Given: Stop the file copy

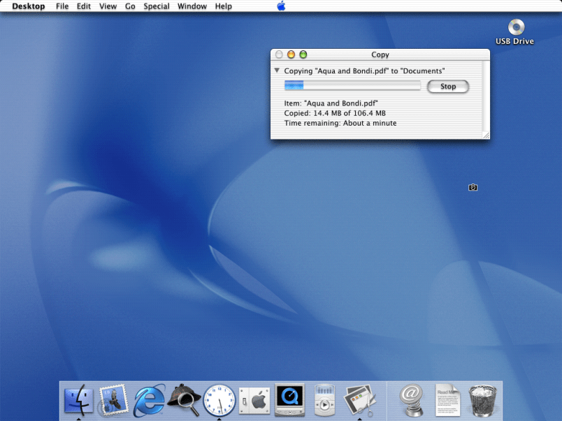Looking at the screenshot, I should point(448,87).
